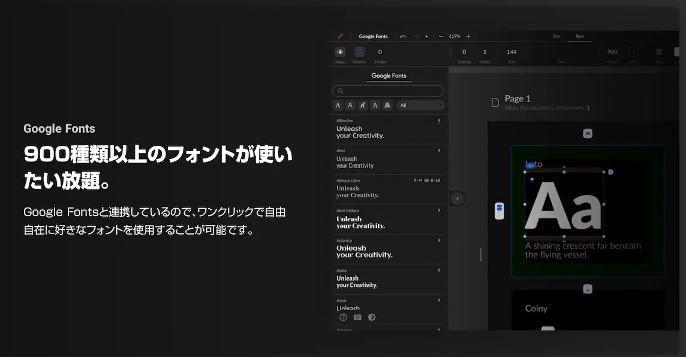Click the Spacing value field
Viewport: 686px width, 357px height.
(x=464, y=52)
